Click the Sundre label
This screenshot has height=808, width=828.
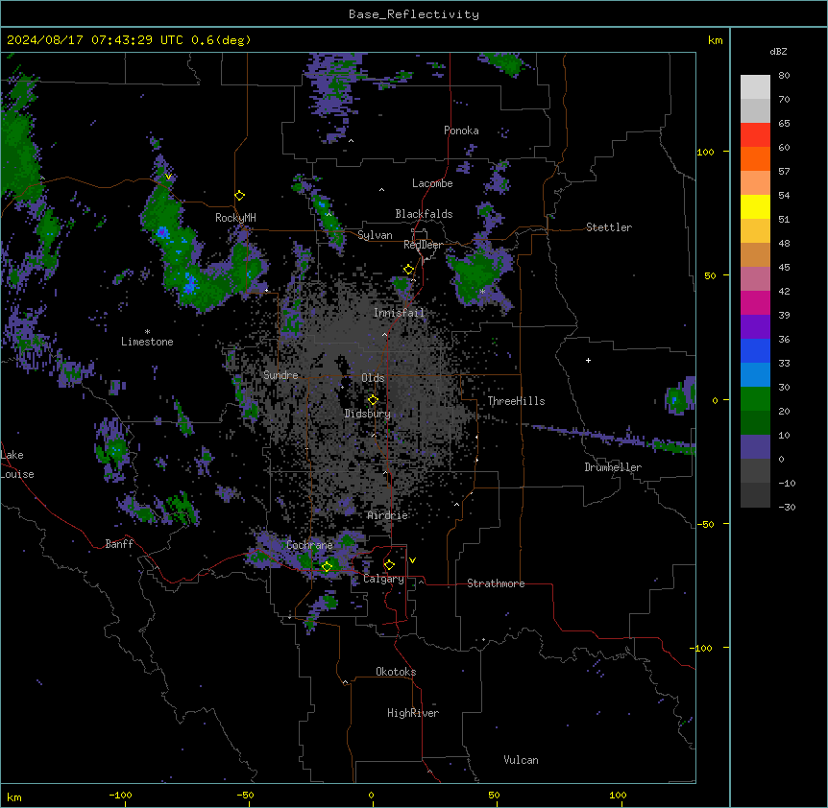(x=280, y=375)
